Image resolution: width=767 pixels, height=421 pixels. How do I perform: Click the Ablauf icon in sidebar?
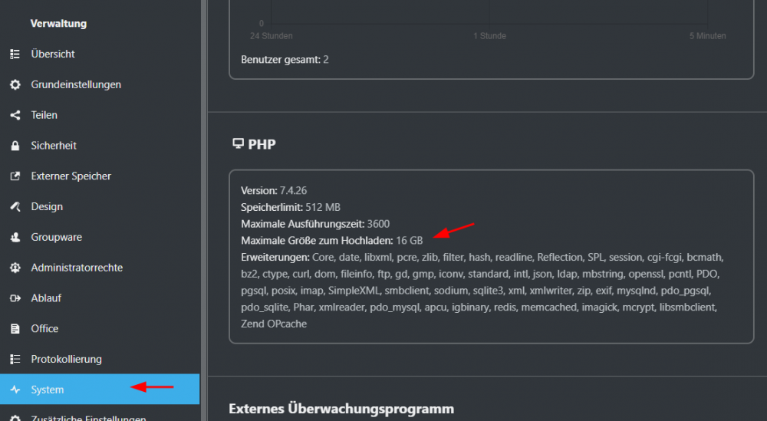point(15,298)
